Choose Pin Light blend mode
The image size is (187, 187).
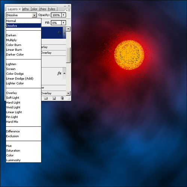click(x=24, y=117)
